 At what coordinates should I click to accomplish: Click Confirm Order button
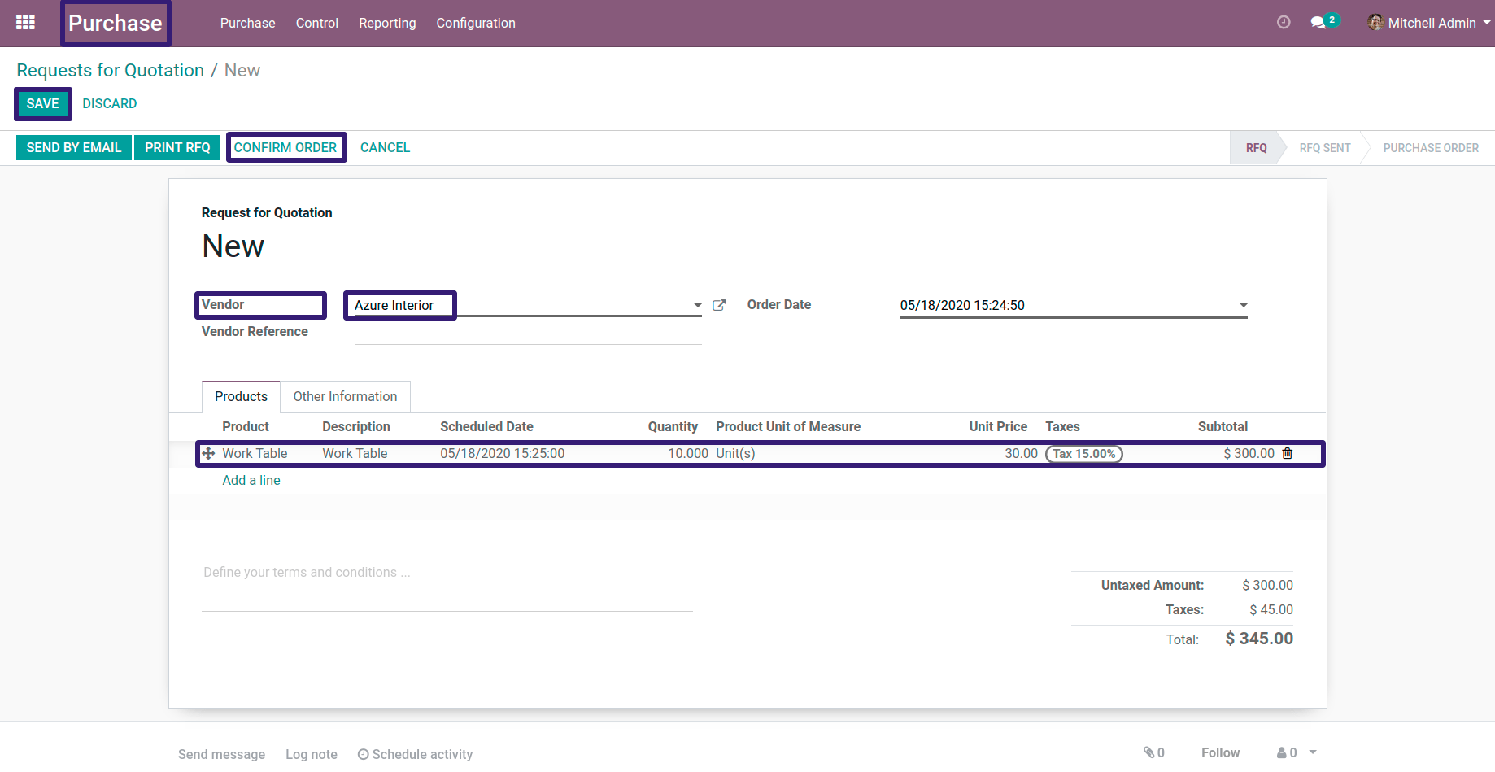[285, 147]
